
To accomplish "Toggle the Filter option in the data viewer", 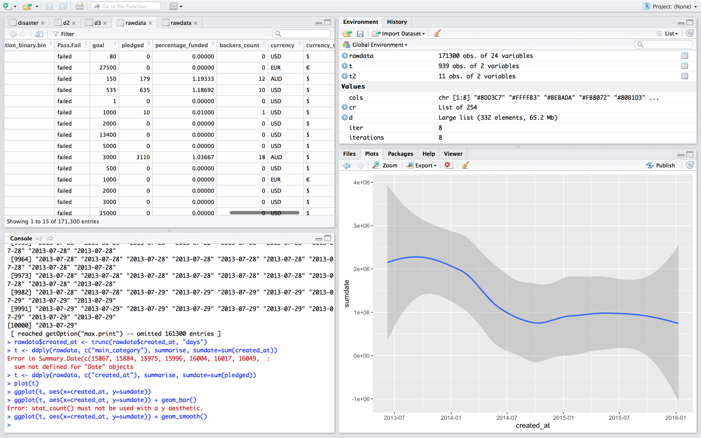I will pyautogui.click(x=64, y=34).
